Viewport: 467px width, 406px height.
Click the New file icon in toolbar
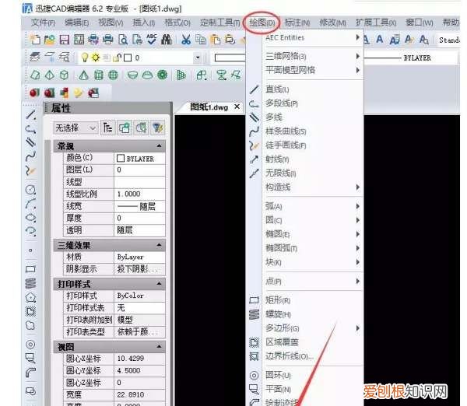(x=36, y=40)
